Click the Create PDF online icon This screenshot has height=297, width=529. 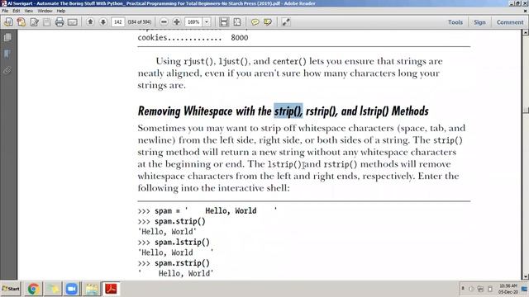(21, 22)
